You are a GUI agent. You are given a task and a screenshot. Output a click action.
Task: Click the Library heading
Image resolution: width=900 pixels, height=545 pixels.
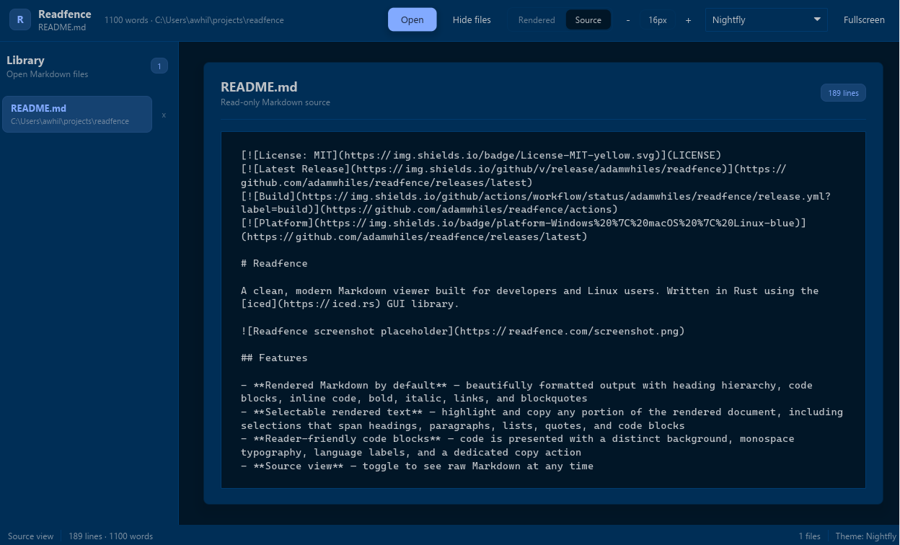click(25, 61)
